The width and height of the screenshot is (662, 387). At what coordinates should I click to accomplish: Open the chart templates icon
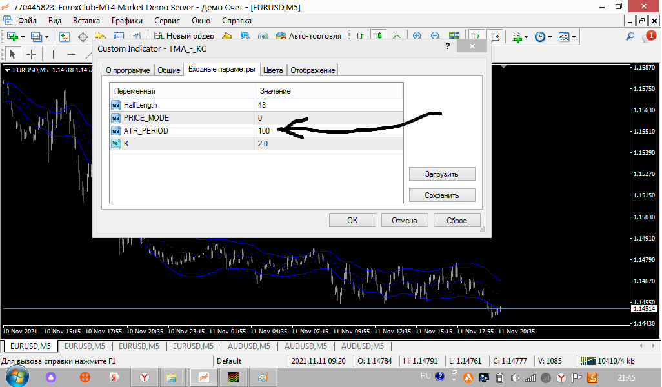pos(564,37)
